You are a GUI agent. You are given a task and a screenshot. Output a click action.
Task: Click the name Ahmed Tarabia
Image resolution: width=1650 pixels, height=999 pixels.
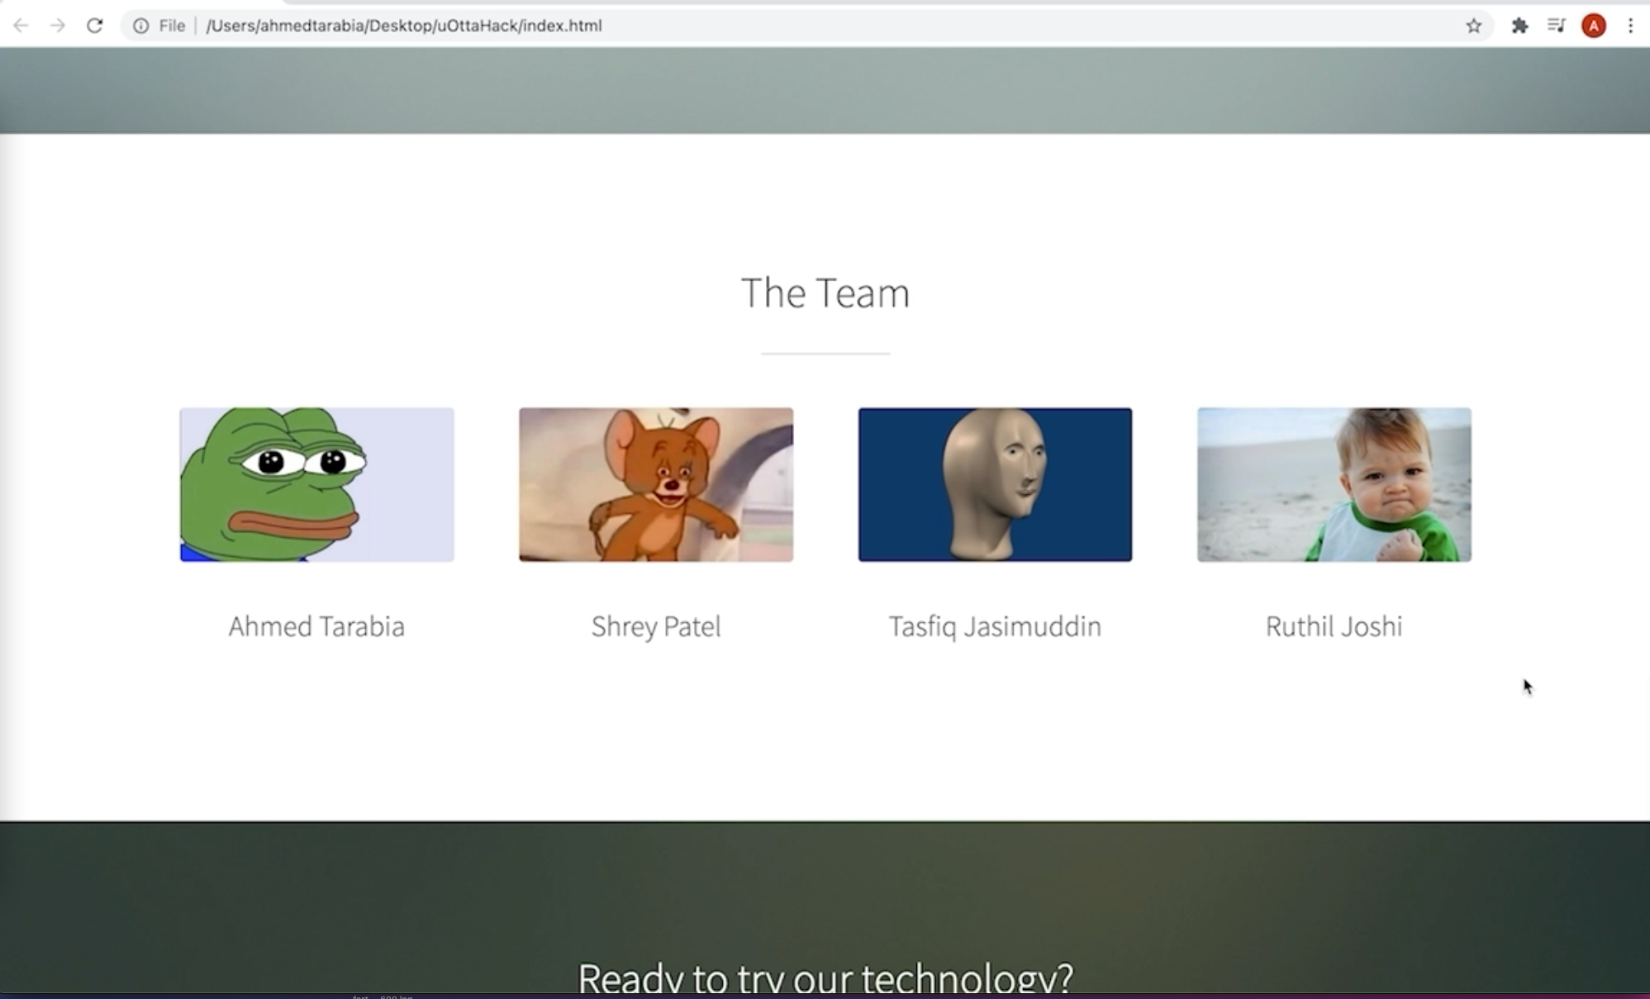tap(316, 626)
